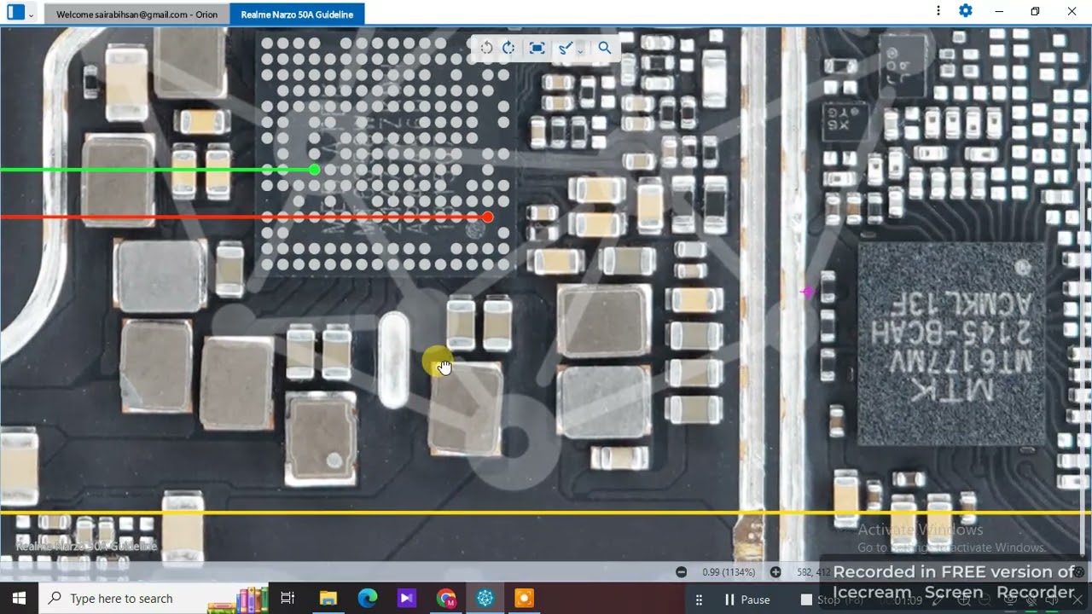Open Task View on the taskbar
This screenshot has width=1092, height=614.
tap(288, 599)
